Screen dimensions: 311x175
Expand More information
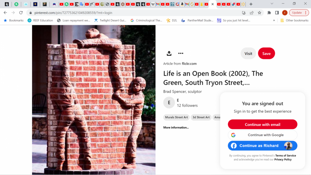tap(176, 127)
